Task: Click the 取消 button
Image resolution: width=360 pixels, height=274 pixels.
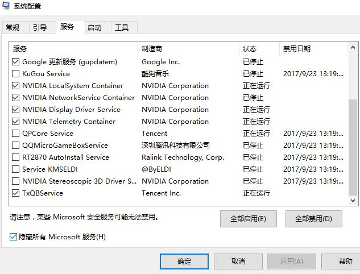Action: click(x=238, y=261)
